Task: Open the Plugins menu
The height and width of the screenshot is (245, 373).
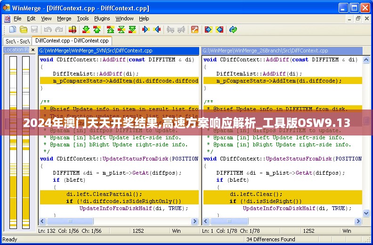Action: [102, 18]
